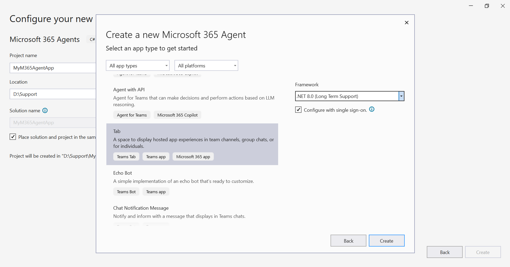This screenshot has width=510, height=267.
Task: Uncheck Place solution and project option
Action: [x=13, y=137]
